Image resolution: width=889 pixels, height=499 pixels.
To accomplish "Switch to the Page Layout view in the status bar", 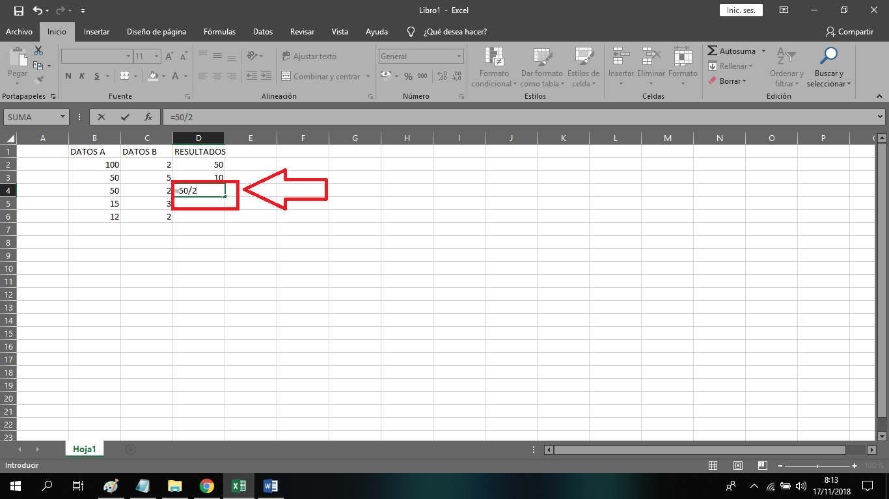I will pyautogui.click(x=738, y=465).
